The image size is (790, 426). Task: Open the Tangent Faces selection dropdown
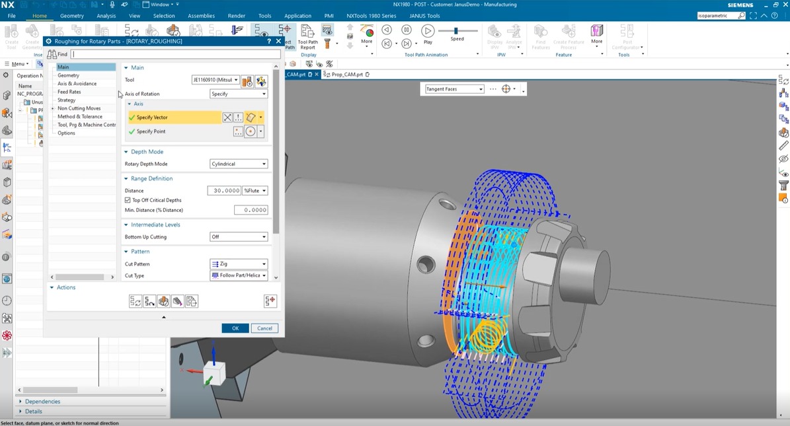point(454,89)
